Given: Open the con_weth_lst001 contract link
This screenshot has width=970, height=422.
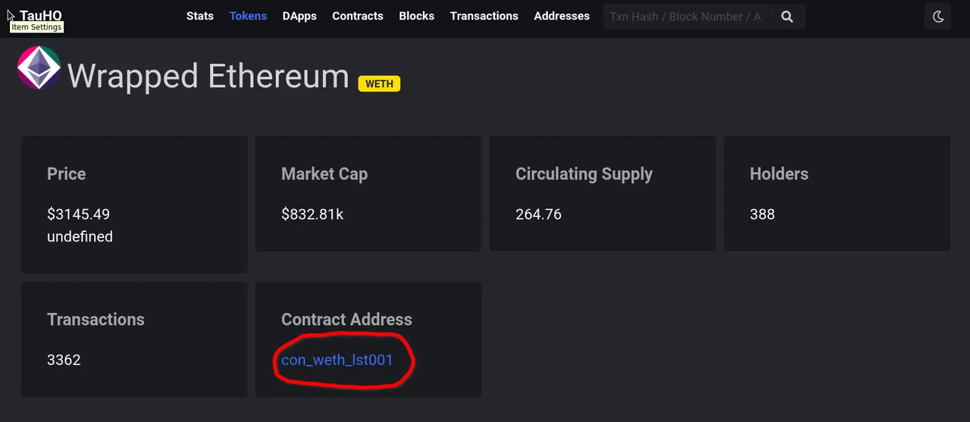Looking at the screenshot, I should point(337,360).
